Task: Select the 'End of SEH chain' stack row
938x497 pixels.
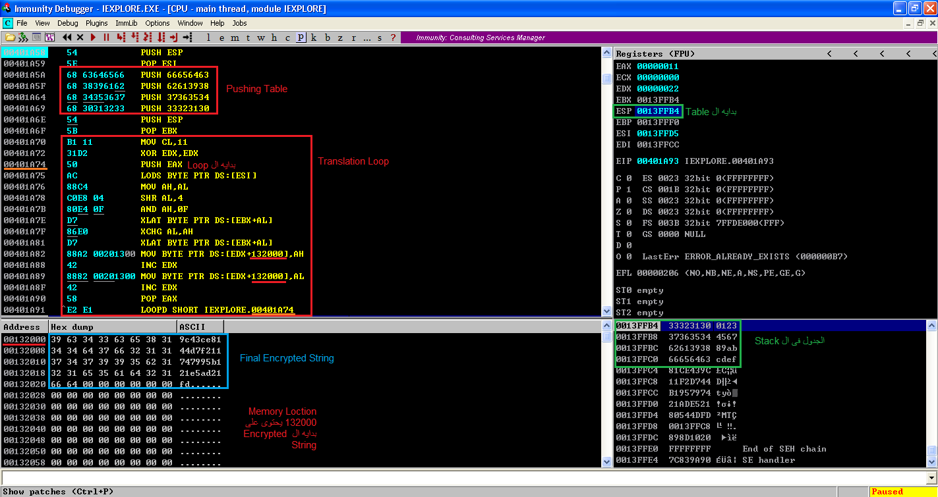Action: coord(770,449)
